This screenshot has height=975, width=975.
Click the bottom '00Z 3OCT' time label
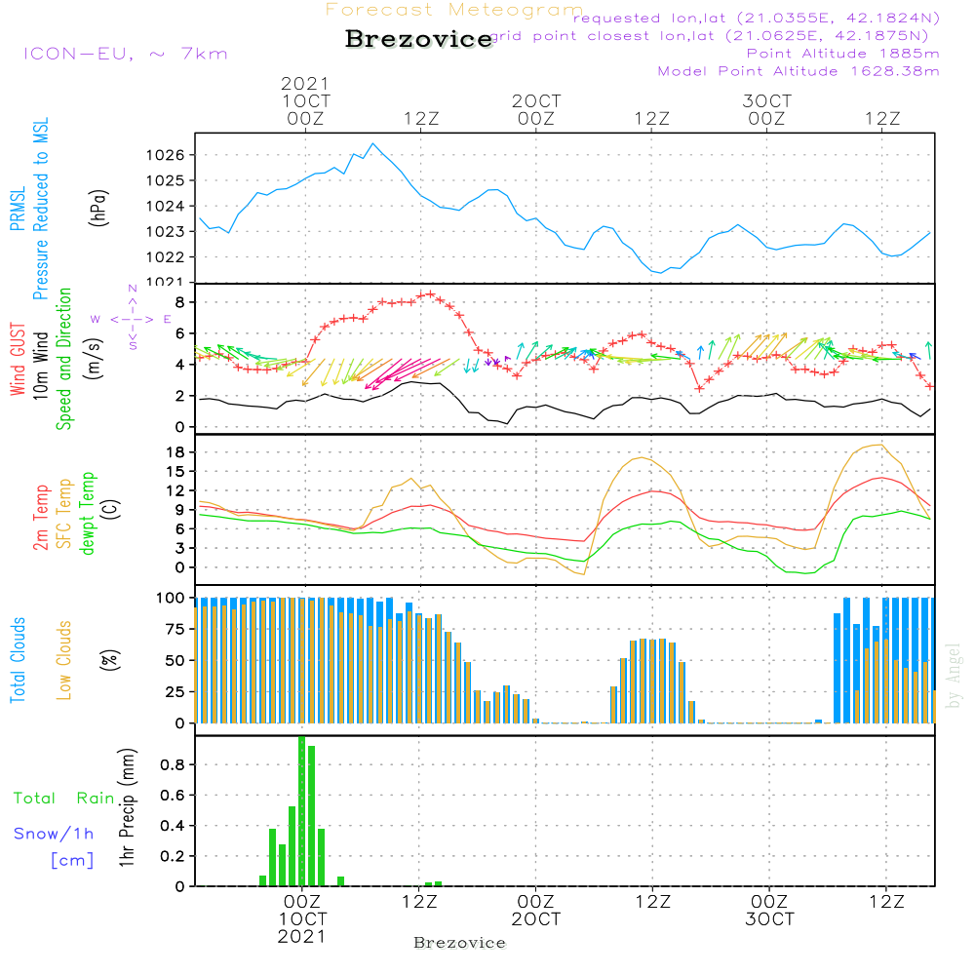pyautogui.click(x=770, y=910)
